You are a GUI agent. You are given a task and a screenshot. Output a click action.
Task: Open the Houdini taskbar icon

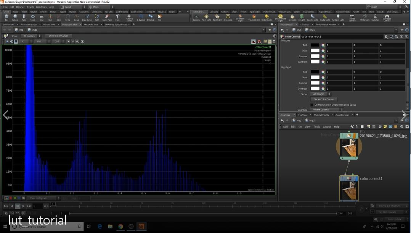(141, 226)
